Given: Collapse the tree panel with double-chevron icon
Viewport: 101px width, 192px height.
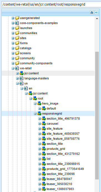Looking at the screenshot, I should click(96, 12).
